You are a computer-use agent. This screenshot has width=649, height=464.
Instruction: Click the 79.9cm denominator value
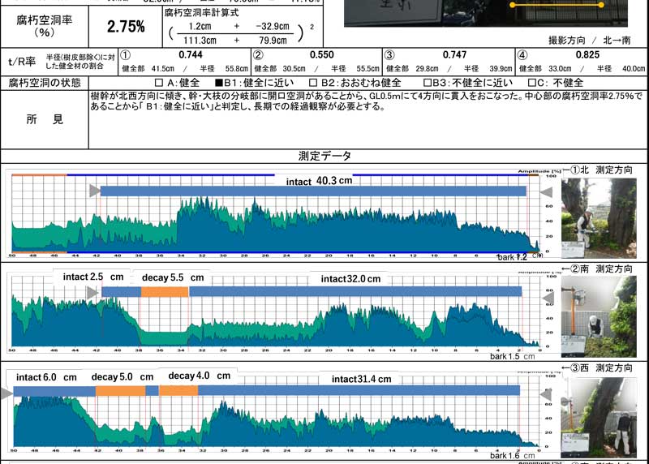[273, 41]
